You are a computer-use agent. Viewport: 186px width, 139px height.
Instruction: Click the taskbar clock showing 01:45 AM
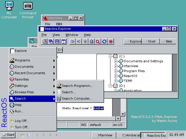176,135
